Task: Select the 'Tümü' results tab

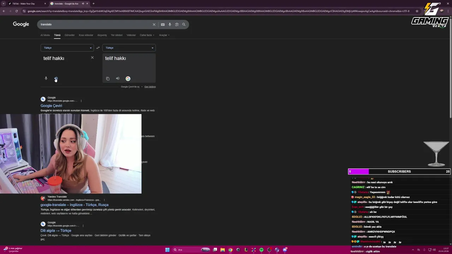Action: (x=57, y=35)
